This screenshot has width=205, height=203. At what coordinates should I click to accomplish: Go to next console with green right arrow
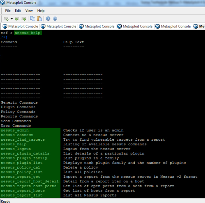(x=24, y=19)
